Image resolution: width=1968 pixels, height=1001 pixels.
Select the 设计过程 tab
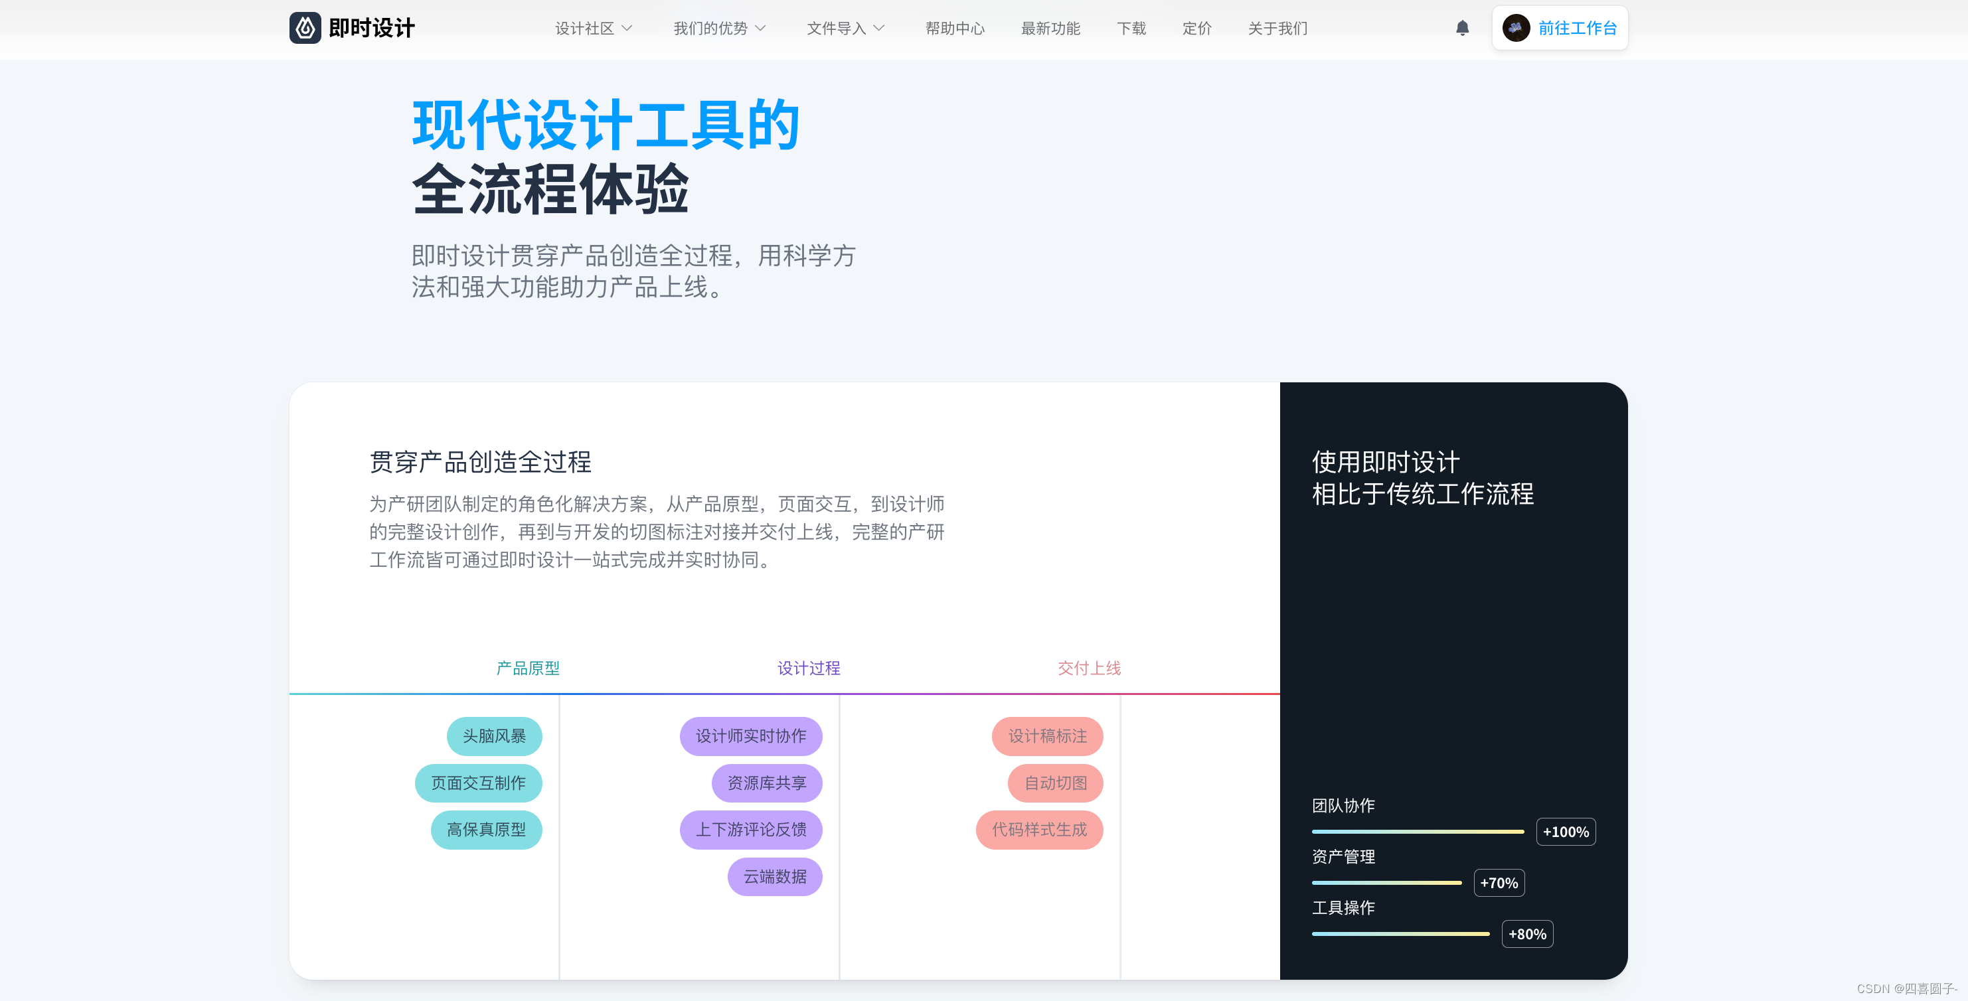click(x=808, y=668)
